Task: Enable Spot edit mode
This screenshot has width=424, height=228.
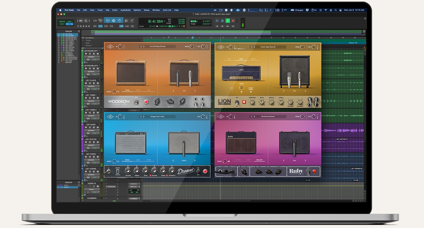Action: pyautogui.click(x=69, y=21)
